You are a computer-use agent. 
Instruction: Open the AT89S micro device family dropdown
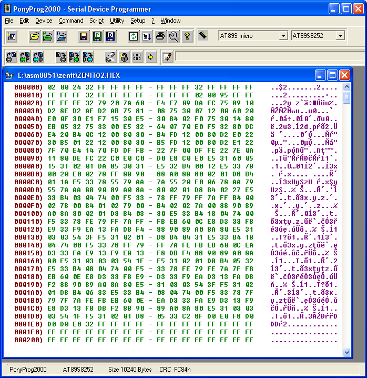point(284,36)
